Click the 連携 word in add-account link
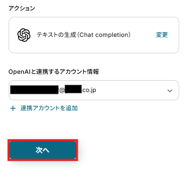The image size is (191, 169). tap(26, 108)
